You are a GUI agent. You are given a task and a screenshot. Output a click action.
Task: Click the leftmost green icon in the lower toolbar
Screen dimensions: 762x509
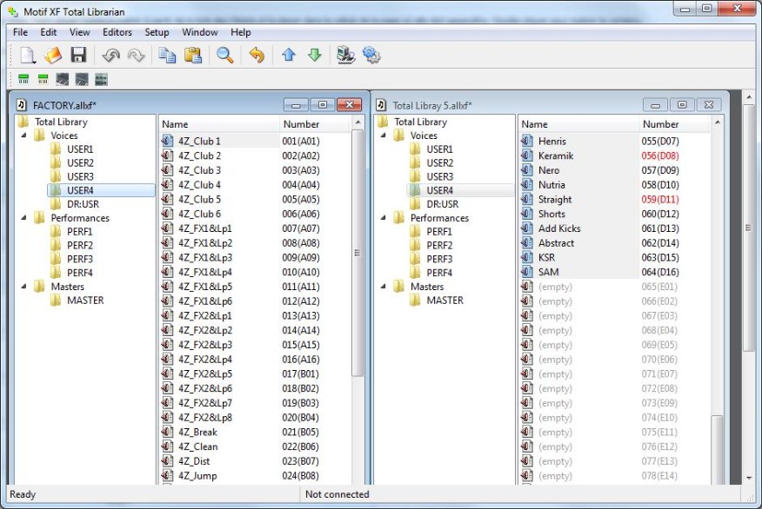pyautogui.click(x=23, y=79)
